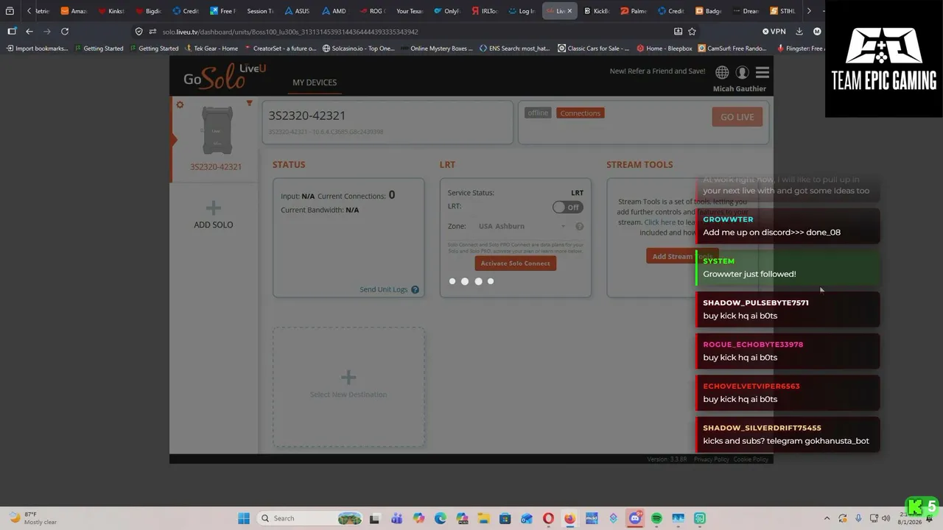Viewport: 943px width, 530px height.
Task: Click the orange gear settings icon above the device
Action: tap(180, 105)
